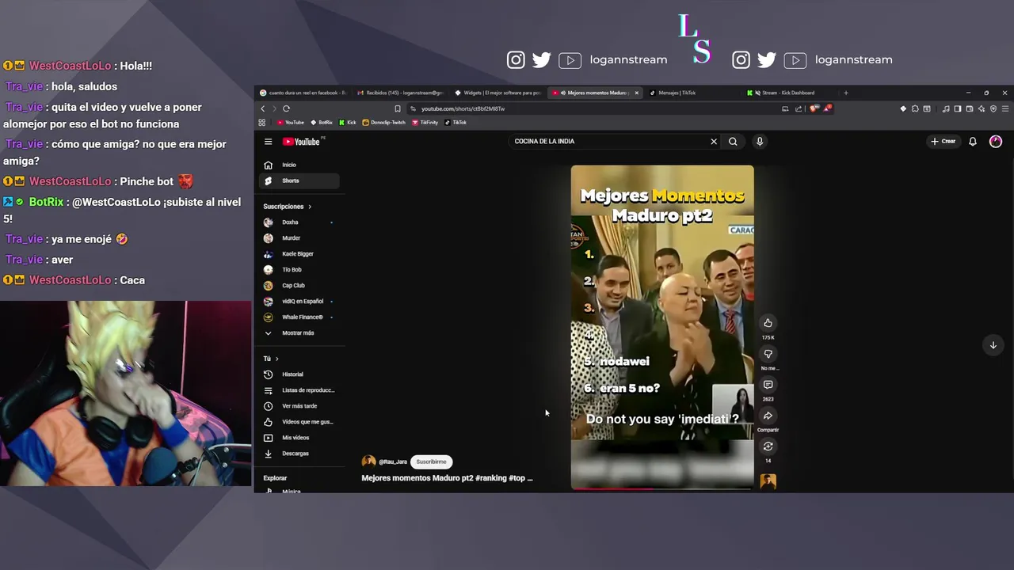Open the @Rau_Jara channel avatar
1014x570 pixels.
pyautogui.click(x=368, y=462)
